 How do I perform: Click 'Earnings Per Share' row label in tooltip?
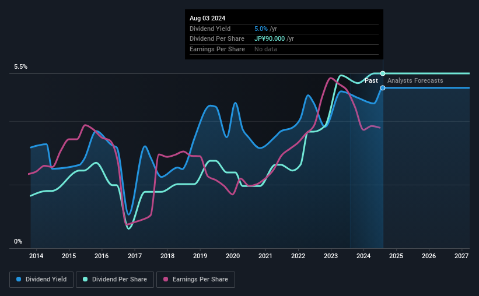pos(217,49)
